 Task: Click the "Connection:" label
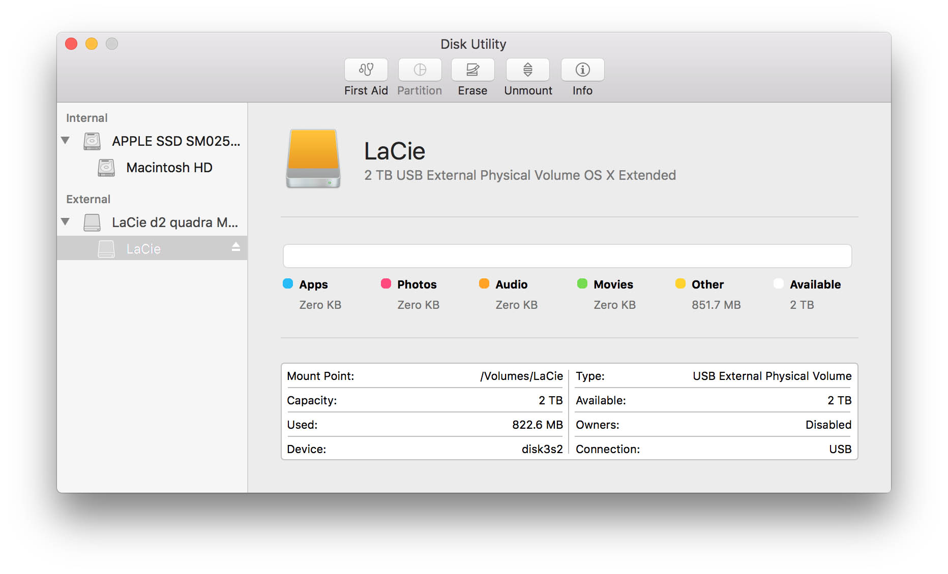pyautogui.click(x=608, y=450)
